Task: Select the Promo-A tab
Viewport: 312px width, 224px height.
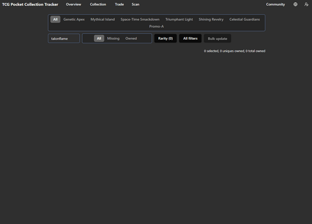Action: (x=156, y=26)
